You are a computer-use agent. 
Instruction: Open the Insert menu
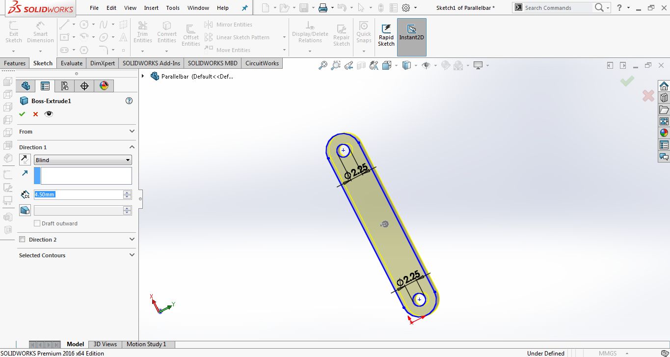151,8
